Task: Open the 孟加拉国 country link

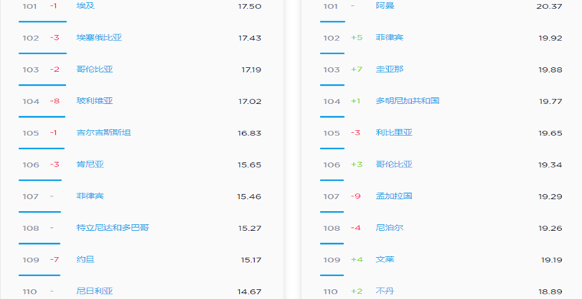Action: click(394, 196)
